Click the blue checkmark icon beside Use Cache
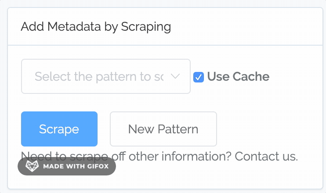This screenshot has width=326, height=193. click(199, 77)
